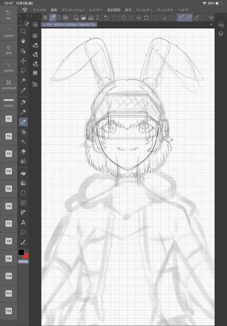This screenshot has height=326, width=227.
Task: Tap the T12 edge keyboard button
Action: click(9, 311)
